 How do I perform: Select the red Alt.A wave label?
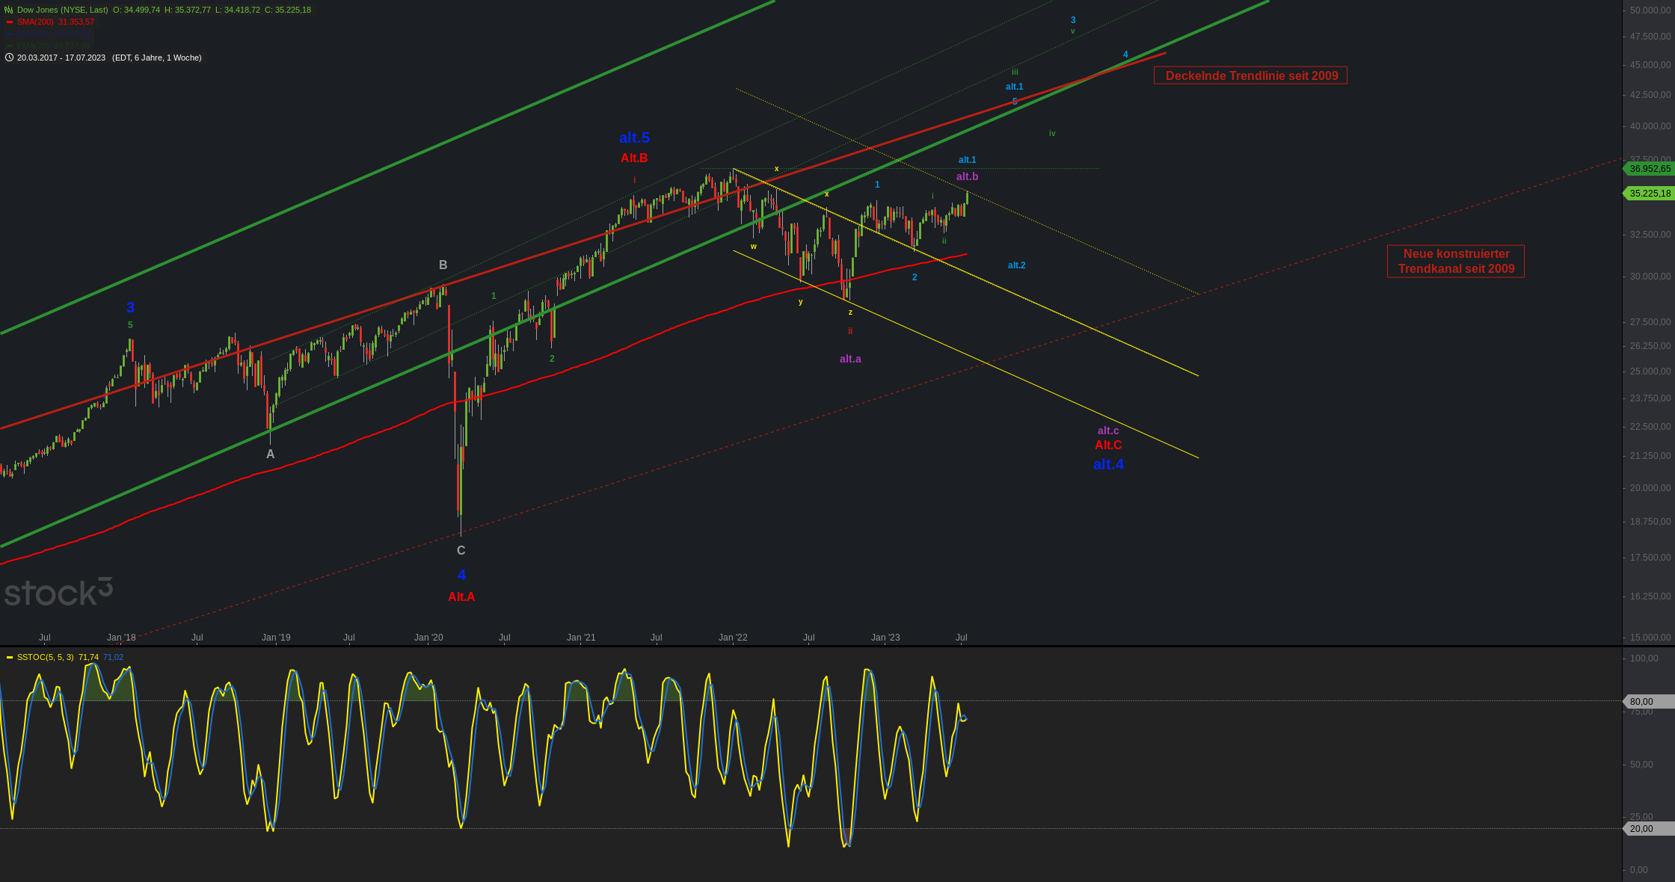click(x=461, y=596)
